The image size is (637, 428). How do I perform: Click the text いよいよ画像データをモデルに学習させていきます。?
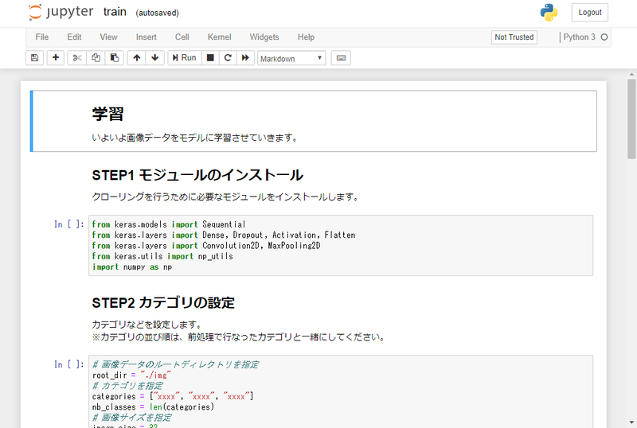(x=196, y=138)
